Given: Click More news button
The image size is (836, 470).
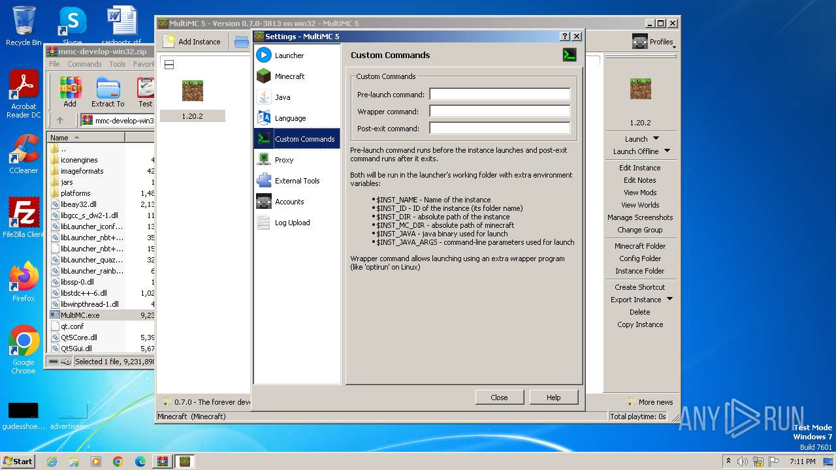Looking at the screenshot, I should [650, 402].
